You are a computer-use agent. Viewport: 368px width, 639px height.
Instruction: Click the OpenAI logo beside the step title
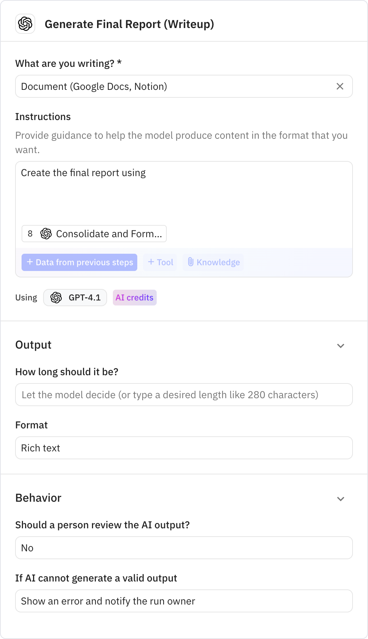25,24
